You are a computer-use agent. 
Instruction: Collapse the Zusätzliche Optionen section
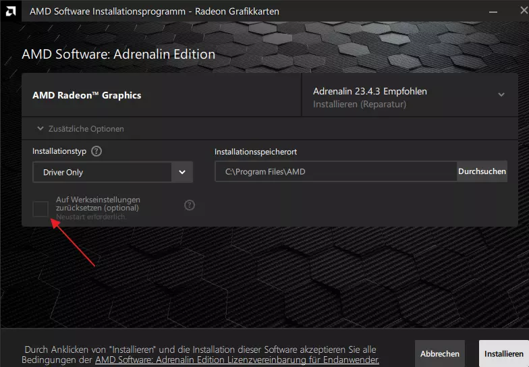80,128
